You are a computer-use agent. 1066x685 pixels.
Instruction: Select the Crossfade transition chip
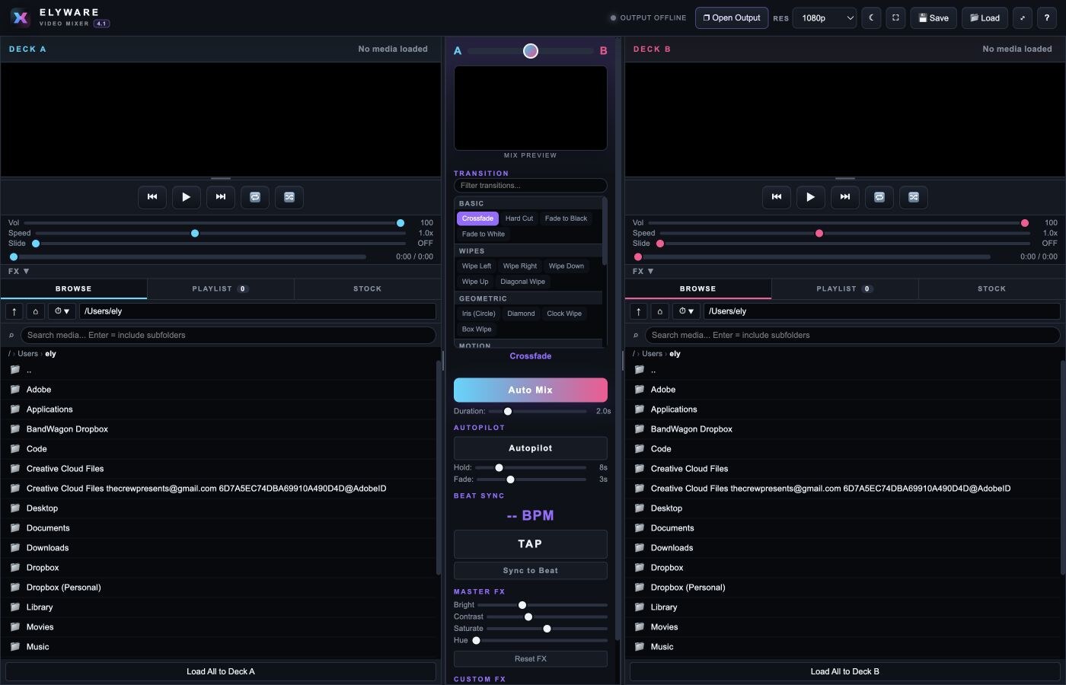(477, 218)
